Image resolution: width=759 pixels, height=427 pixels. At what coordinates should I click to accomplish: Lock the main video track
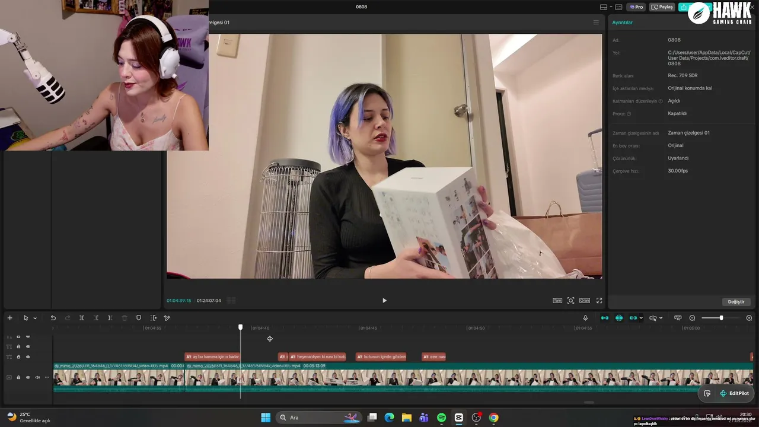coord(18,377)
